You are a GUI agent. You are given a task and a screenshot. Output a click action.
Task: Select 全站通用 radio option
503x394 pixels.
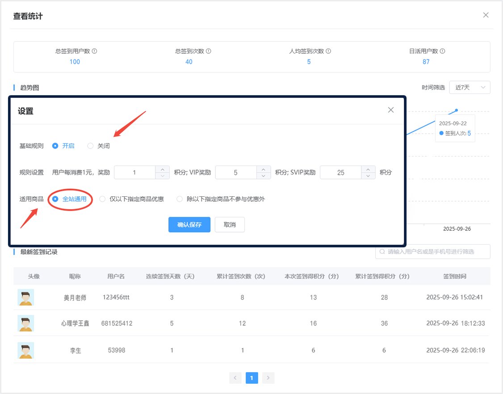[56, 199]
